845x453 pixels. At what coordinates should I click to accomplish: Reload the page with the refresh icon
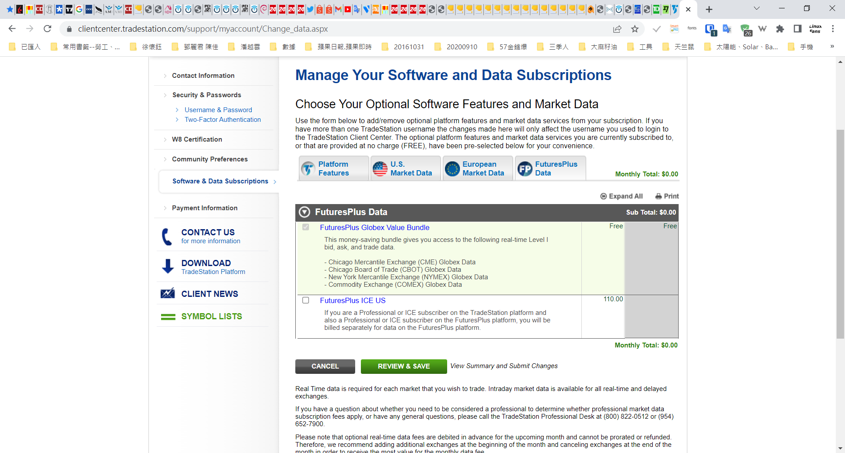(x=48, y=29)
